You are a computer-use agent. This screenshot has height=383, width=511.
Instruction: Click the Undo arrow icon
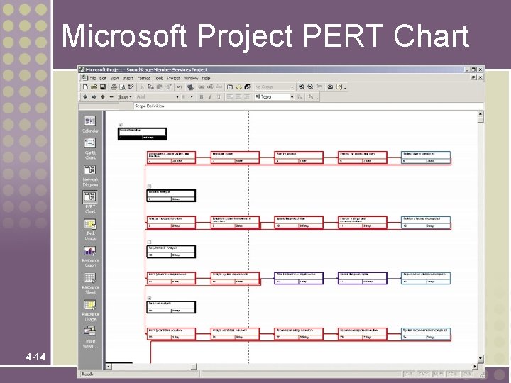coord(180,87)
